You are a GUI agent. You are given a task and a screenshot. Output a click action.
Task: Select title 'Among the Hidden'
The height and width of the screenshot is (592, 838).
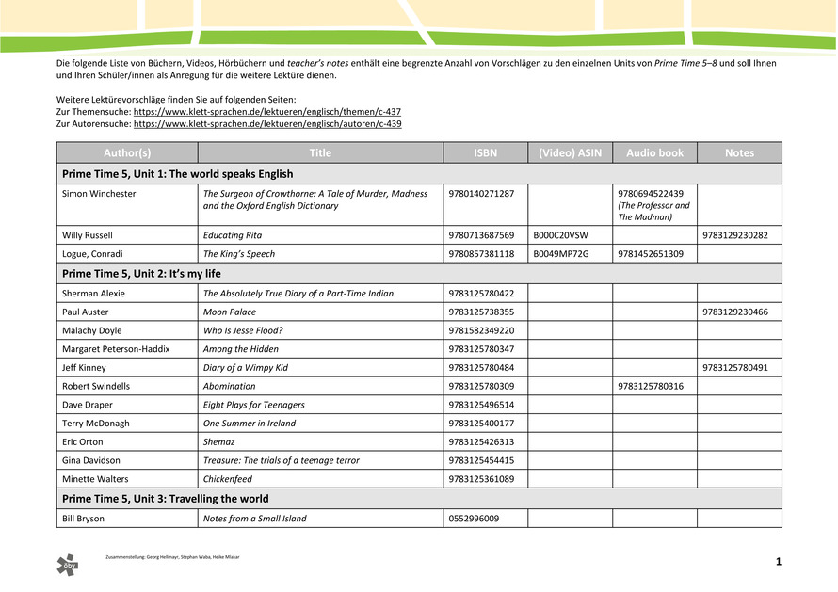(x=240, y=349)
